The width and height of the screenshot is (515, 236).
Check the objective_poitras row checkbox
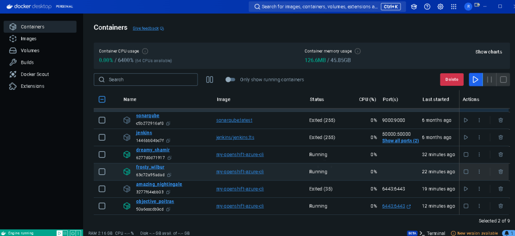(x=102, y=206)
